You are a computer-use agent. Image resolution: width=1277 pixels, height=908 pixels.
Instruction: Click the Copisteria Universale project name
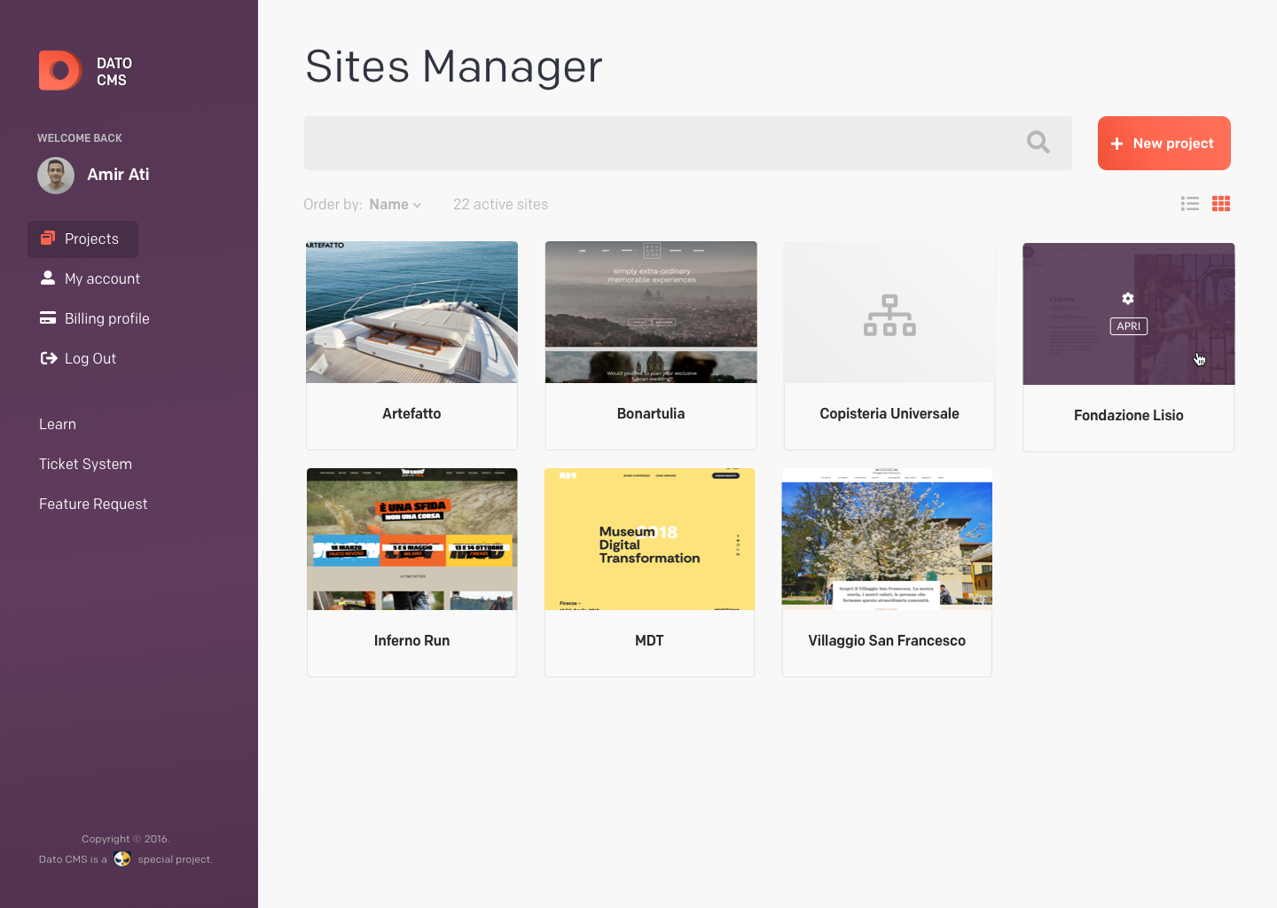coord(889,414)
